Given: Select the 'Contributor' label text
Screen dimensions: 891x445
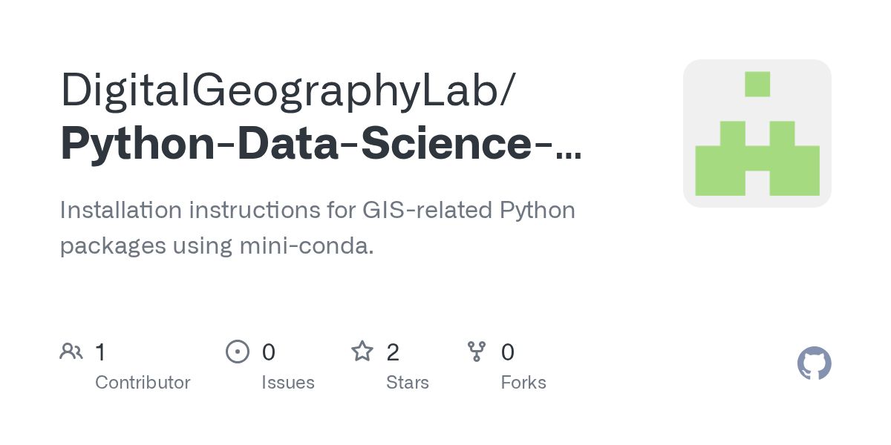Looking at the screenshot, I should click(x=143, y=383).
